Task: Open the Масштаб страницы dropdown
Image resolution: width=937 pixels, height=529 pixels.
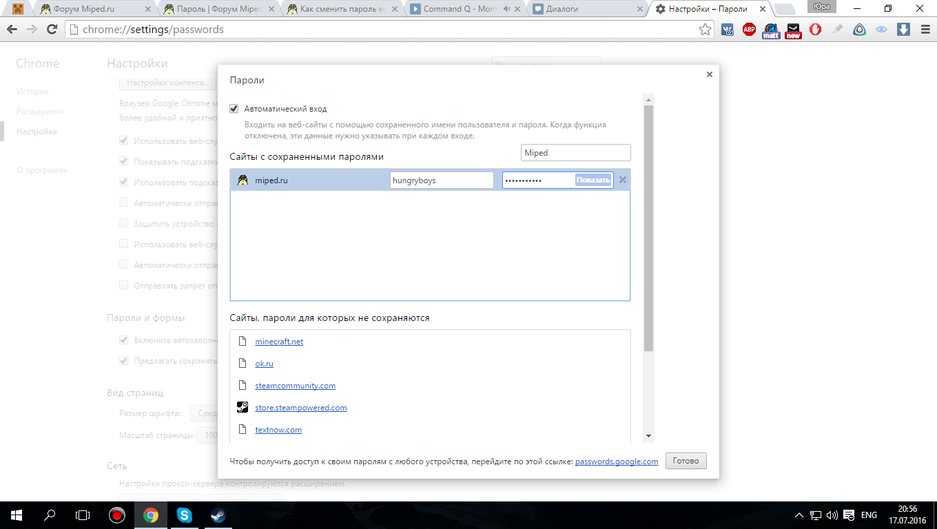Action: pos(207,435)
